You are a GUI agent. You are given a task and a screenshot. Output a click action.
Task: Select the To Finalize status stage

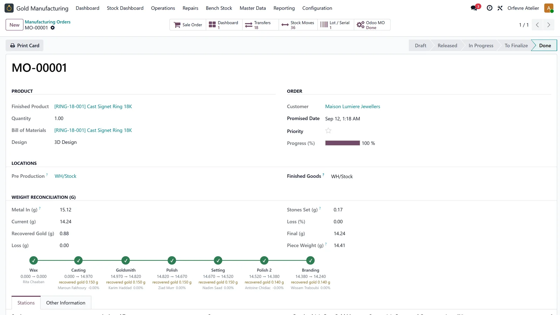click(x=516, y=45)
